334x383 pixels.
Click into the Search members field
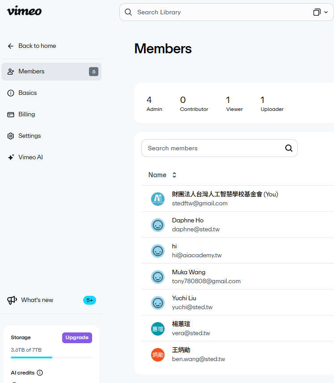(212, 148)
